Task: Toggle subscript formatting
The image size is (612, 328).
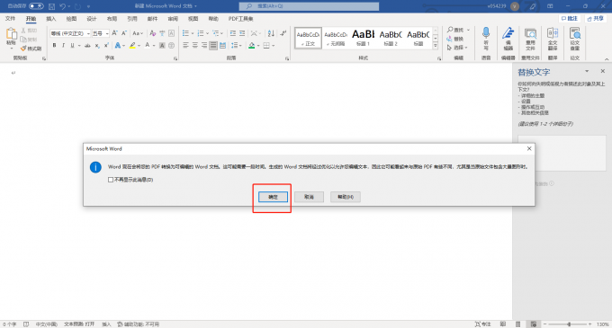Action: 97,46
